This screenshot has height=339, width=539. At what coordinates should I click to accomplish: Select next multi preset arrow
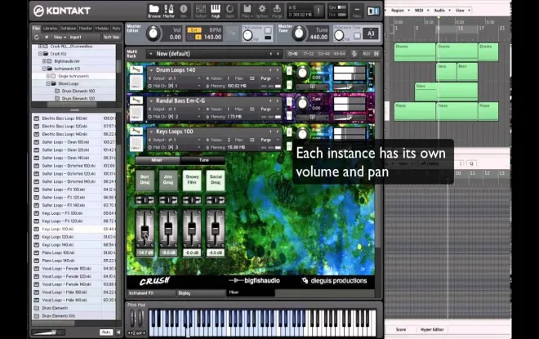click(278, 54)
